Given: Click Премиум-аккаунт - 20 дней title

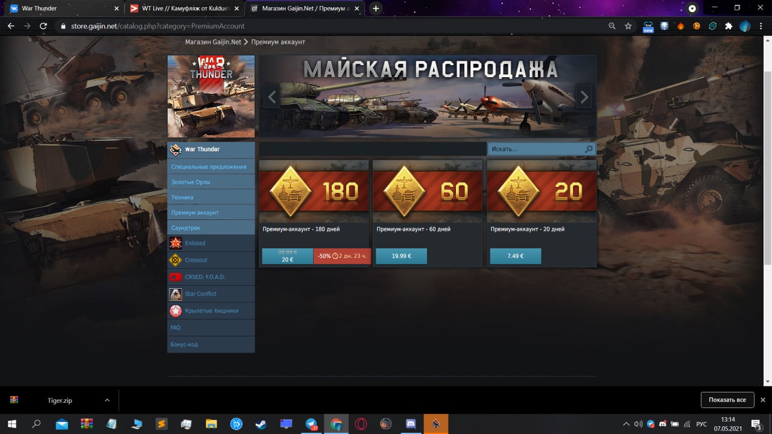Looking at the screenshot, I should click(x=528, y=230).
